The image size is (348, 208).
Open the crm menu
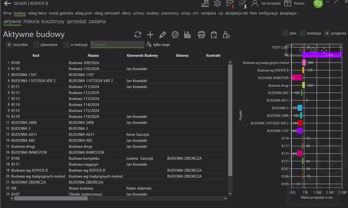tap(196, 13)
